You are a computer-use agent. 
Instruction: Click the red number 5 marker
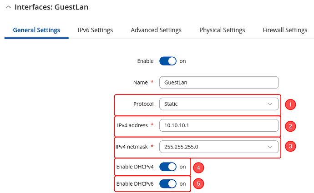coord(198,183)
